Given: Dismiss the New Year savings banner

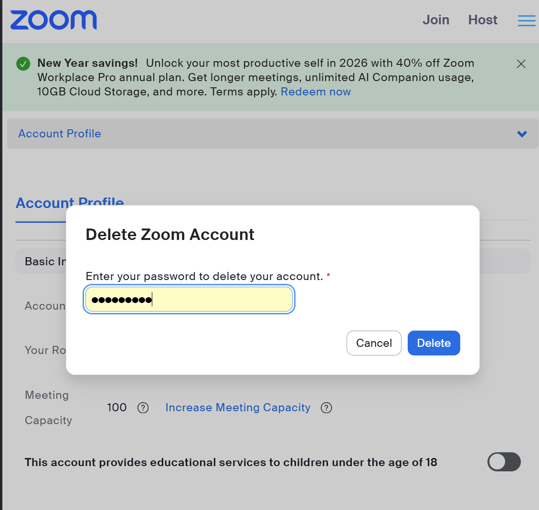Looking at the screenshot, I should point(521,64).
